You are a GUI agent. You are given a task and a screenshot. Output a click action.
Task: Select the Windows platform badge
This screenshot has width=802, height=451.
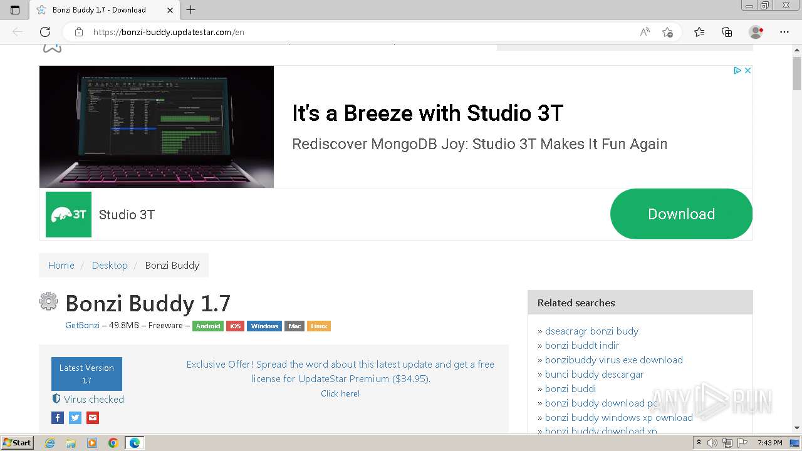(264, 326)
